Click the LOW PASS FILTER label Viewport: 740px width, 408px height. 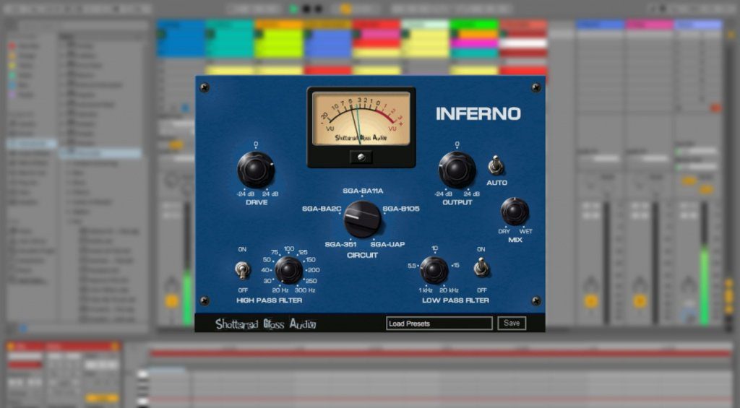point(455,300)
